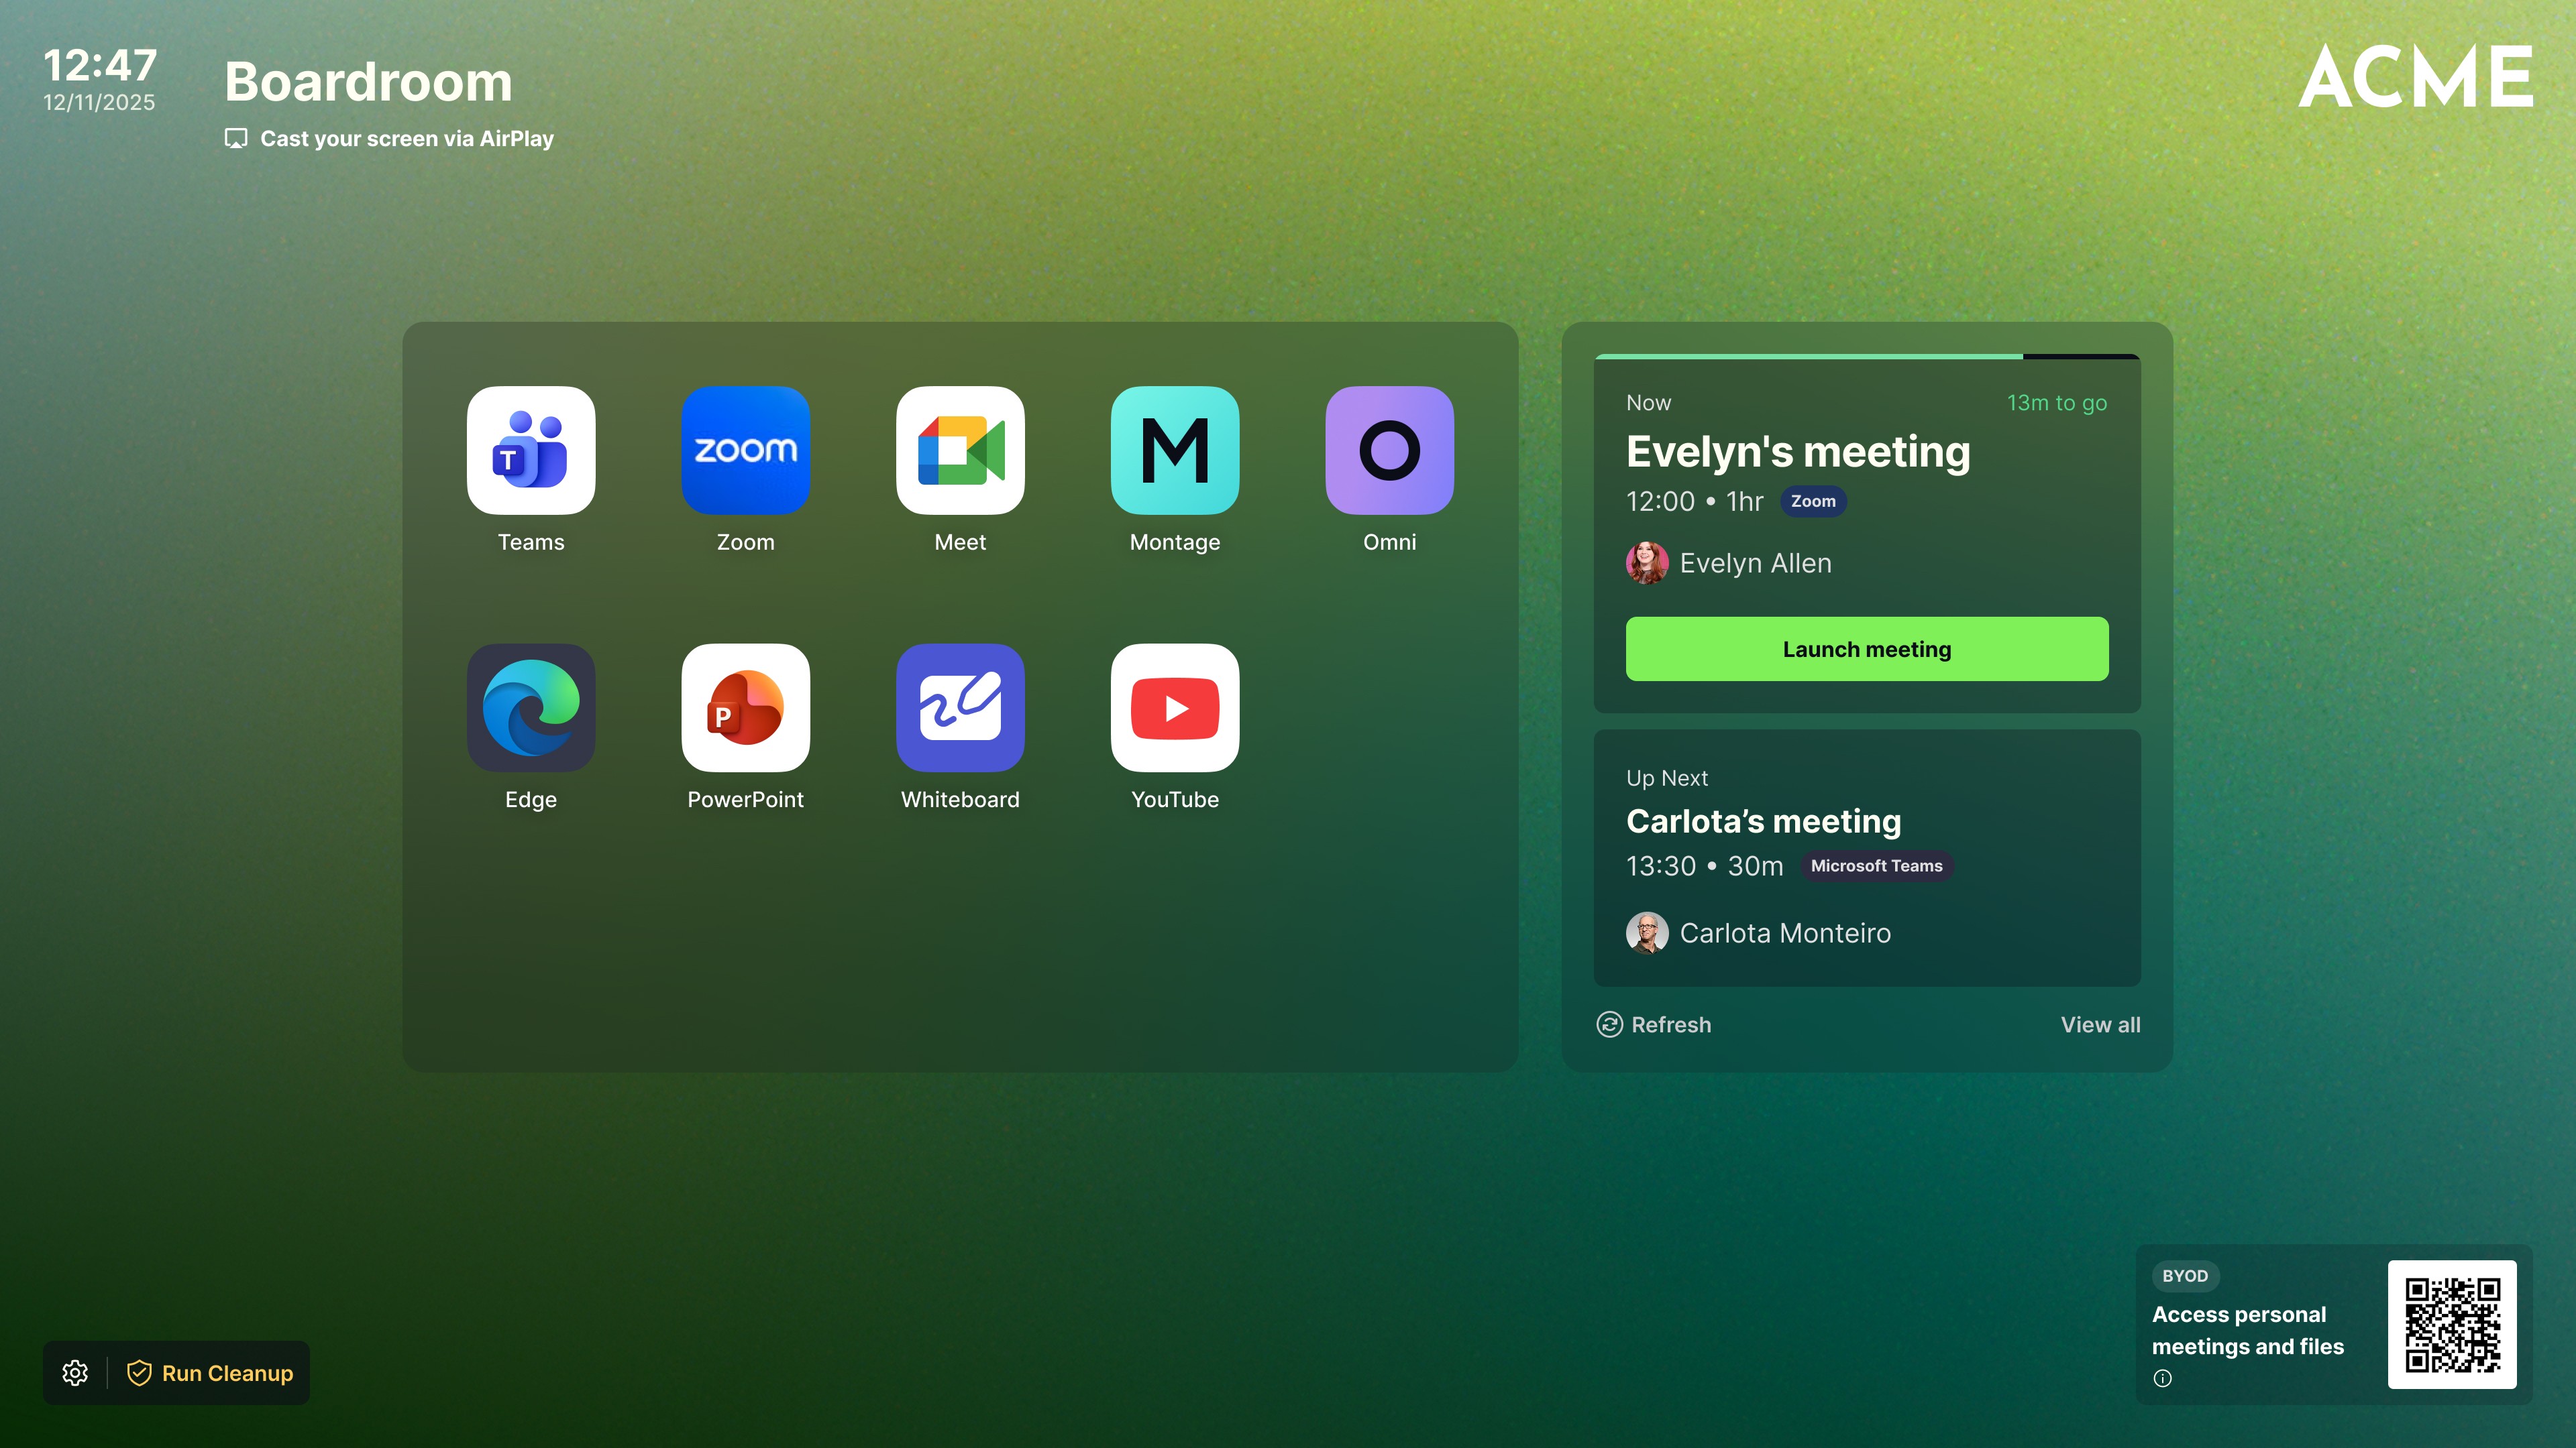
Task: Open the Omni app
Action: [1389, 450]
